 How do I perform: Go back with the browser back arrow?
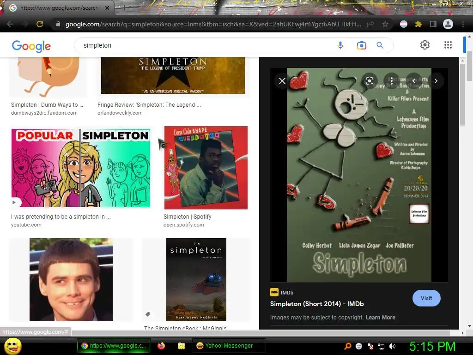[x=10, y=24]
